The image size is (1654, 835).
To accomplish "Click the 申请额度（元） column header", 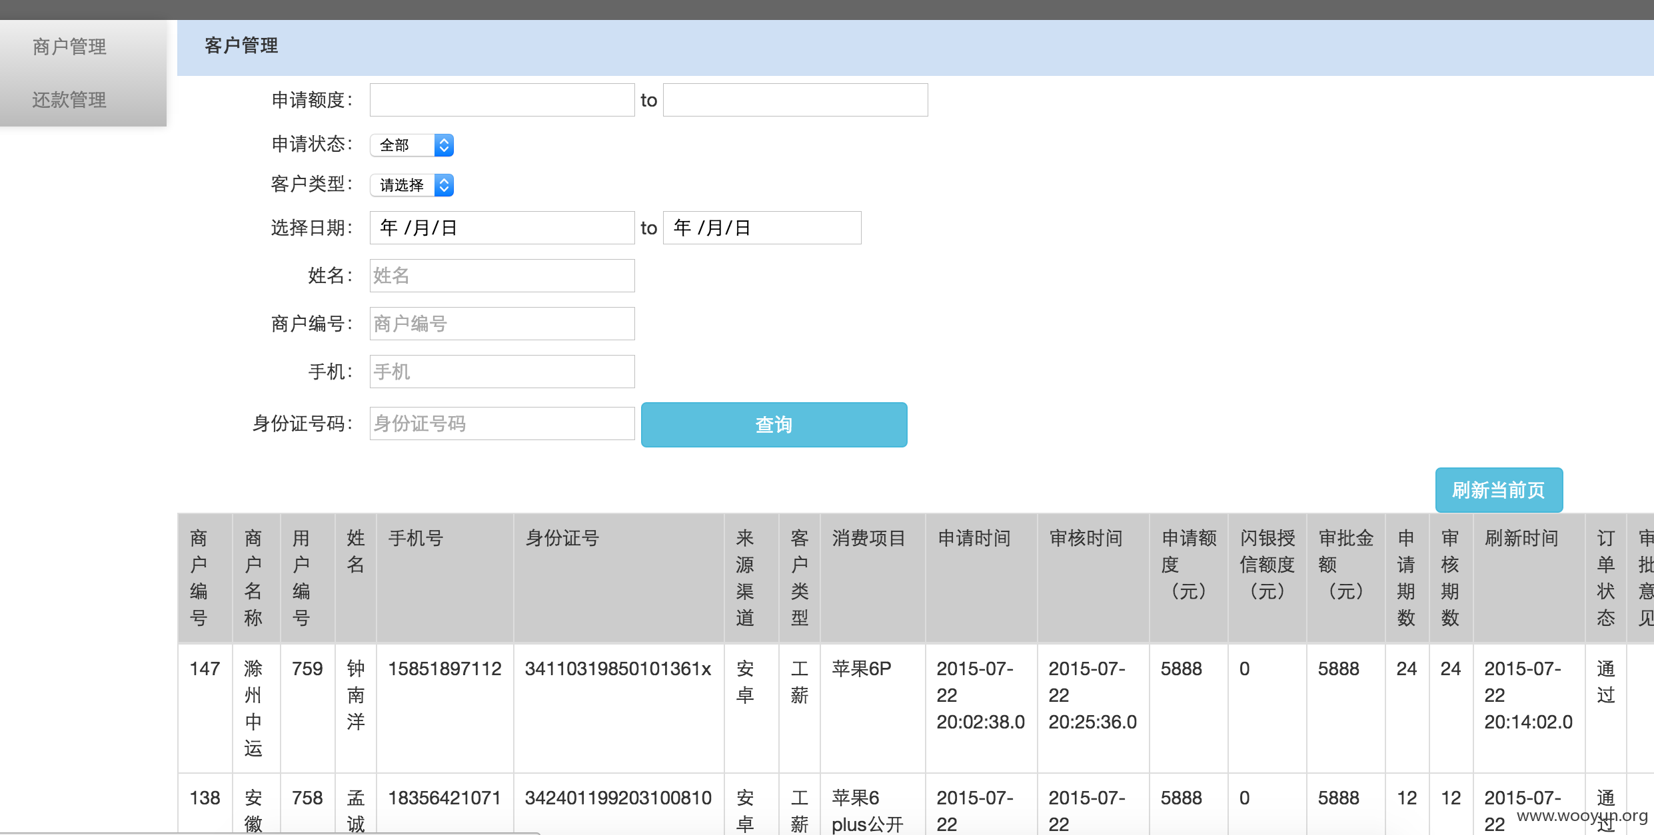I will [x=1189, y=577].
